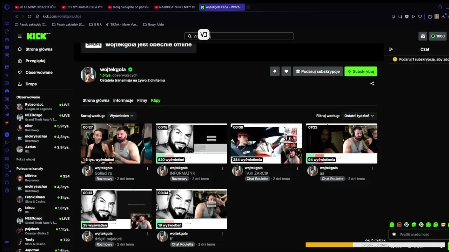
Task: Click the pin icon in address bar toolbar
Action: pos(394,16)
